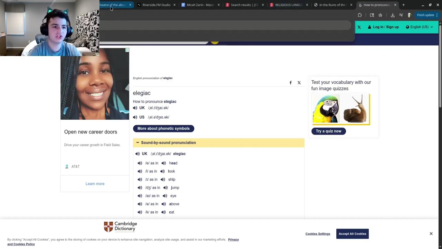Click the Cambridge Dictionary logo in banner
Viewport: 442px width, 249px height.
(121, 227)
